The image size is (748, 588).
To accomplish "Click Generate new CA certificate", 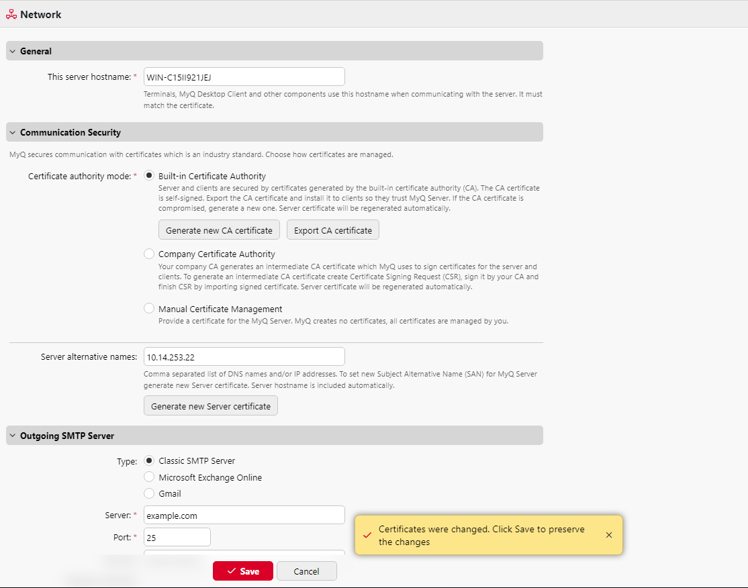I will click(x=218, y=230).
